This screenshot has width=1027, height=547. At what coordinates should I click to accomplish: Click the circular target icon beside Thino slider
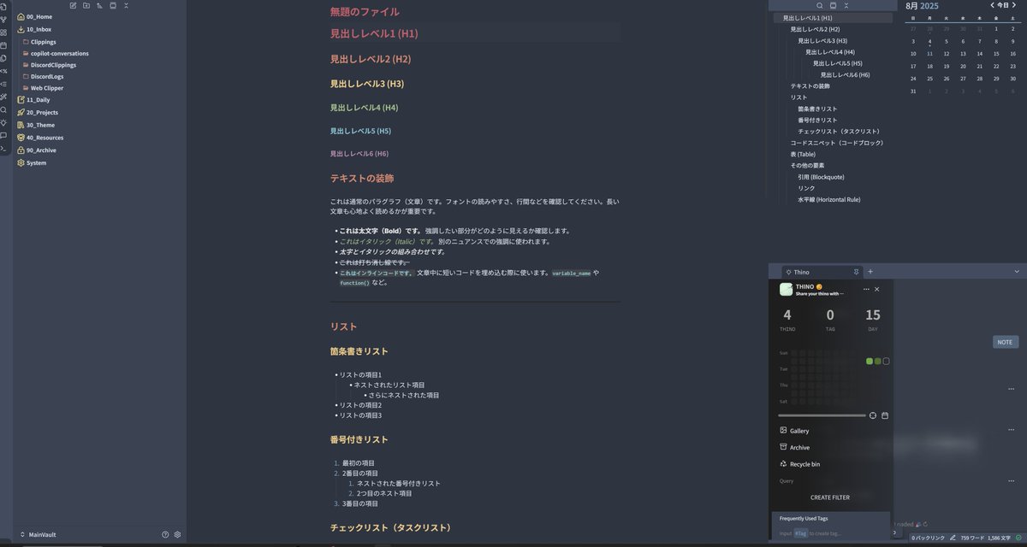[x=873, y=415]
